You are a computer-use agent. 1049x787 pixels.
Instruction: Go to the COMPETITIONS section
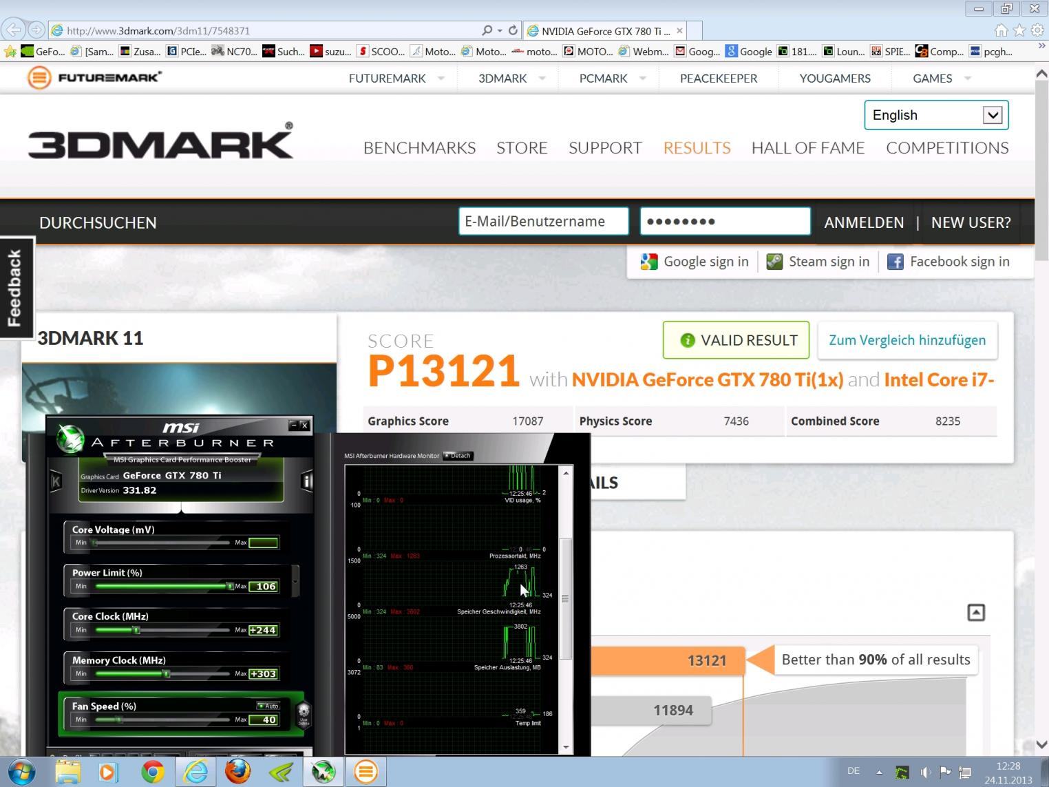tap(947, 148)
